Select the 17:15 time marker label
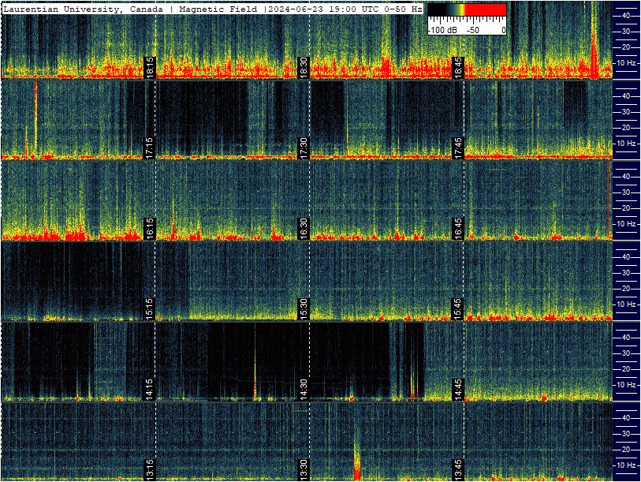The image size is (641, 482). click(149, 148)
